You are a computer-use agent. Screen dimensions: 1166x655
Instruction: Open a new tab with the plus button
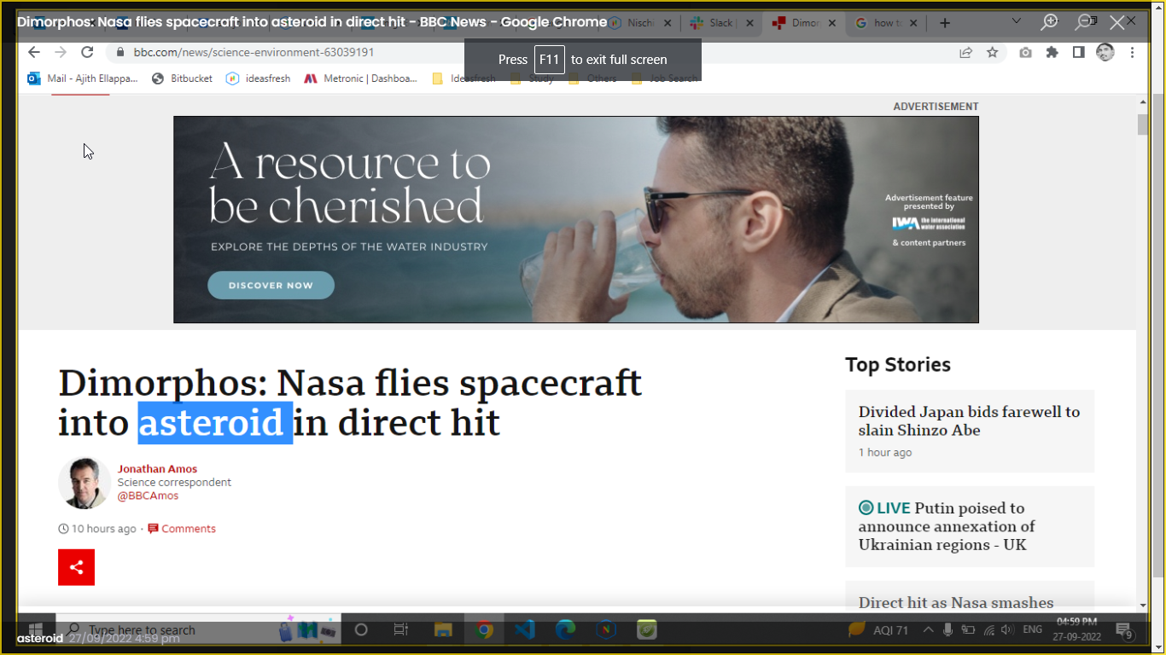[945, 23]
